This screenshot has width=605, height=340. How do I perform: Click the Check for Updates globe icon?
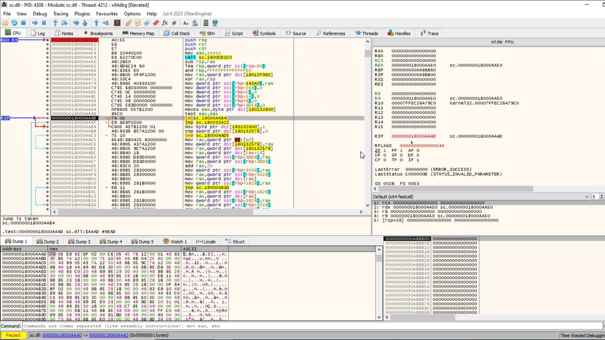pyautogui.click(x=215, y=23)
